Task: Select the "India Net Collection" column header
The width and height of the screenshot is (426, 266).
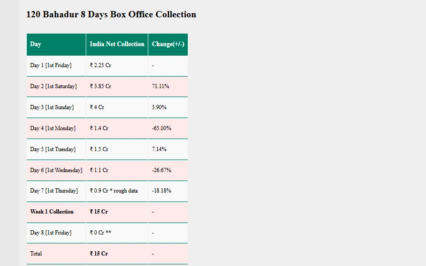Action: (117, 44)
